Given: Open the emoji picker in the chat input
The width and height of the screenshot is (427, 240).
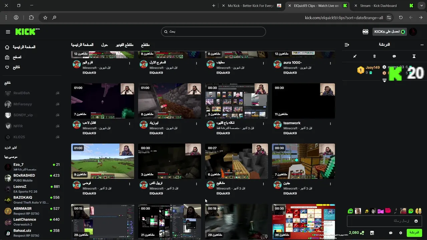Looking at the screenshot, I should 416,221.
